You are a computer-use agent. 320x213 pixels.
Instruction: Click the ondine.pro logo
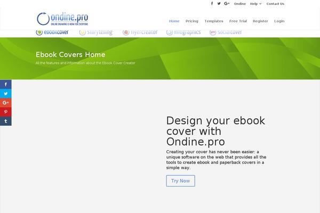tap(62, 19)
